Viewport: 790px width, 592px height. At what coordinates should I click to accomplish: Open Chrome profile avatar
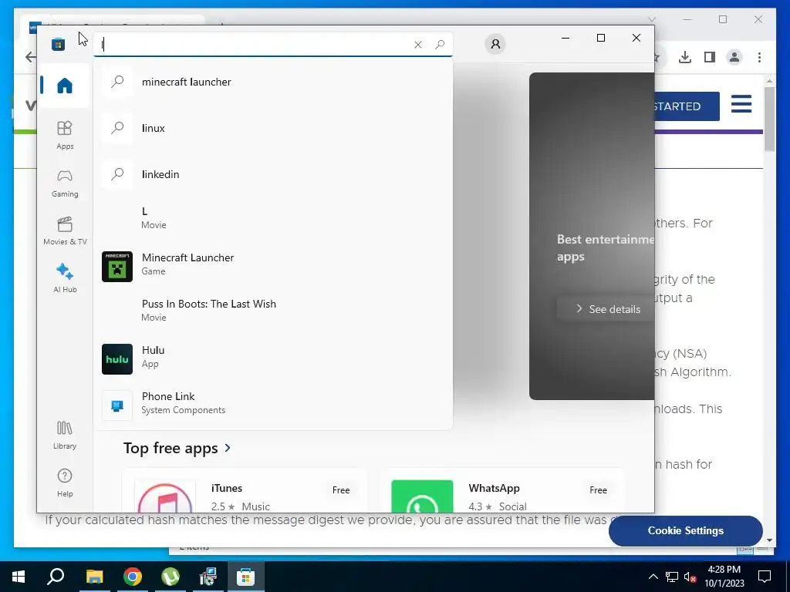coord(734,57)
